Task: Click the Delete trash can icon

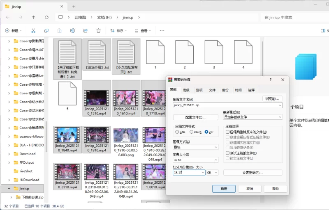Action: (98, 31)
